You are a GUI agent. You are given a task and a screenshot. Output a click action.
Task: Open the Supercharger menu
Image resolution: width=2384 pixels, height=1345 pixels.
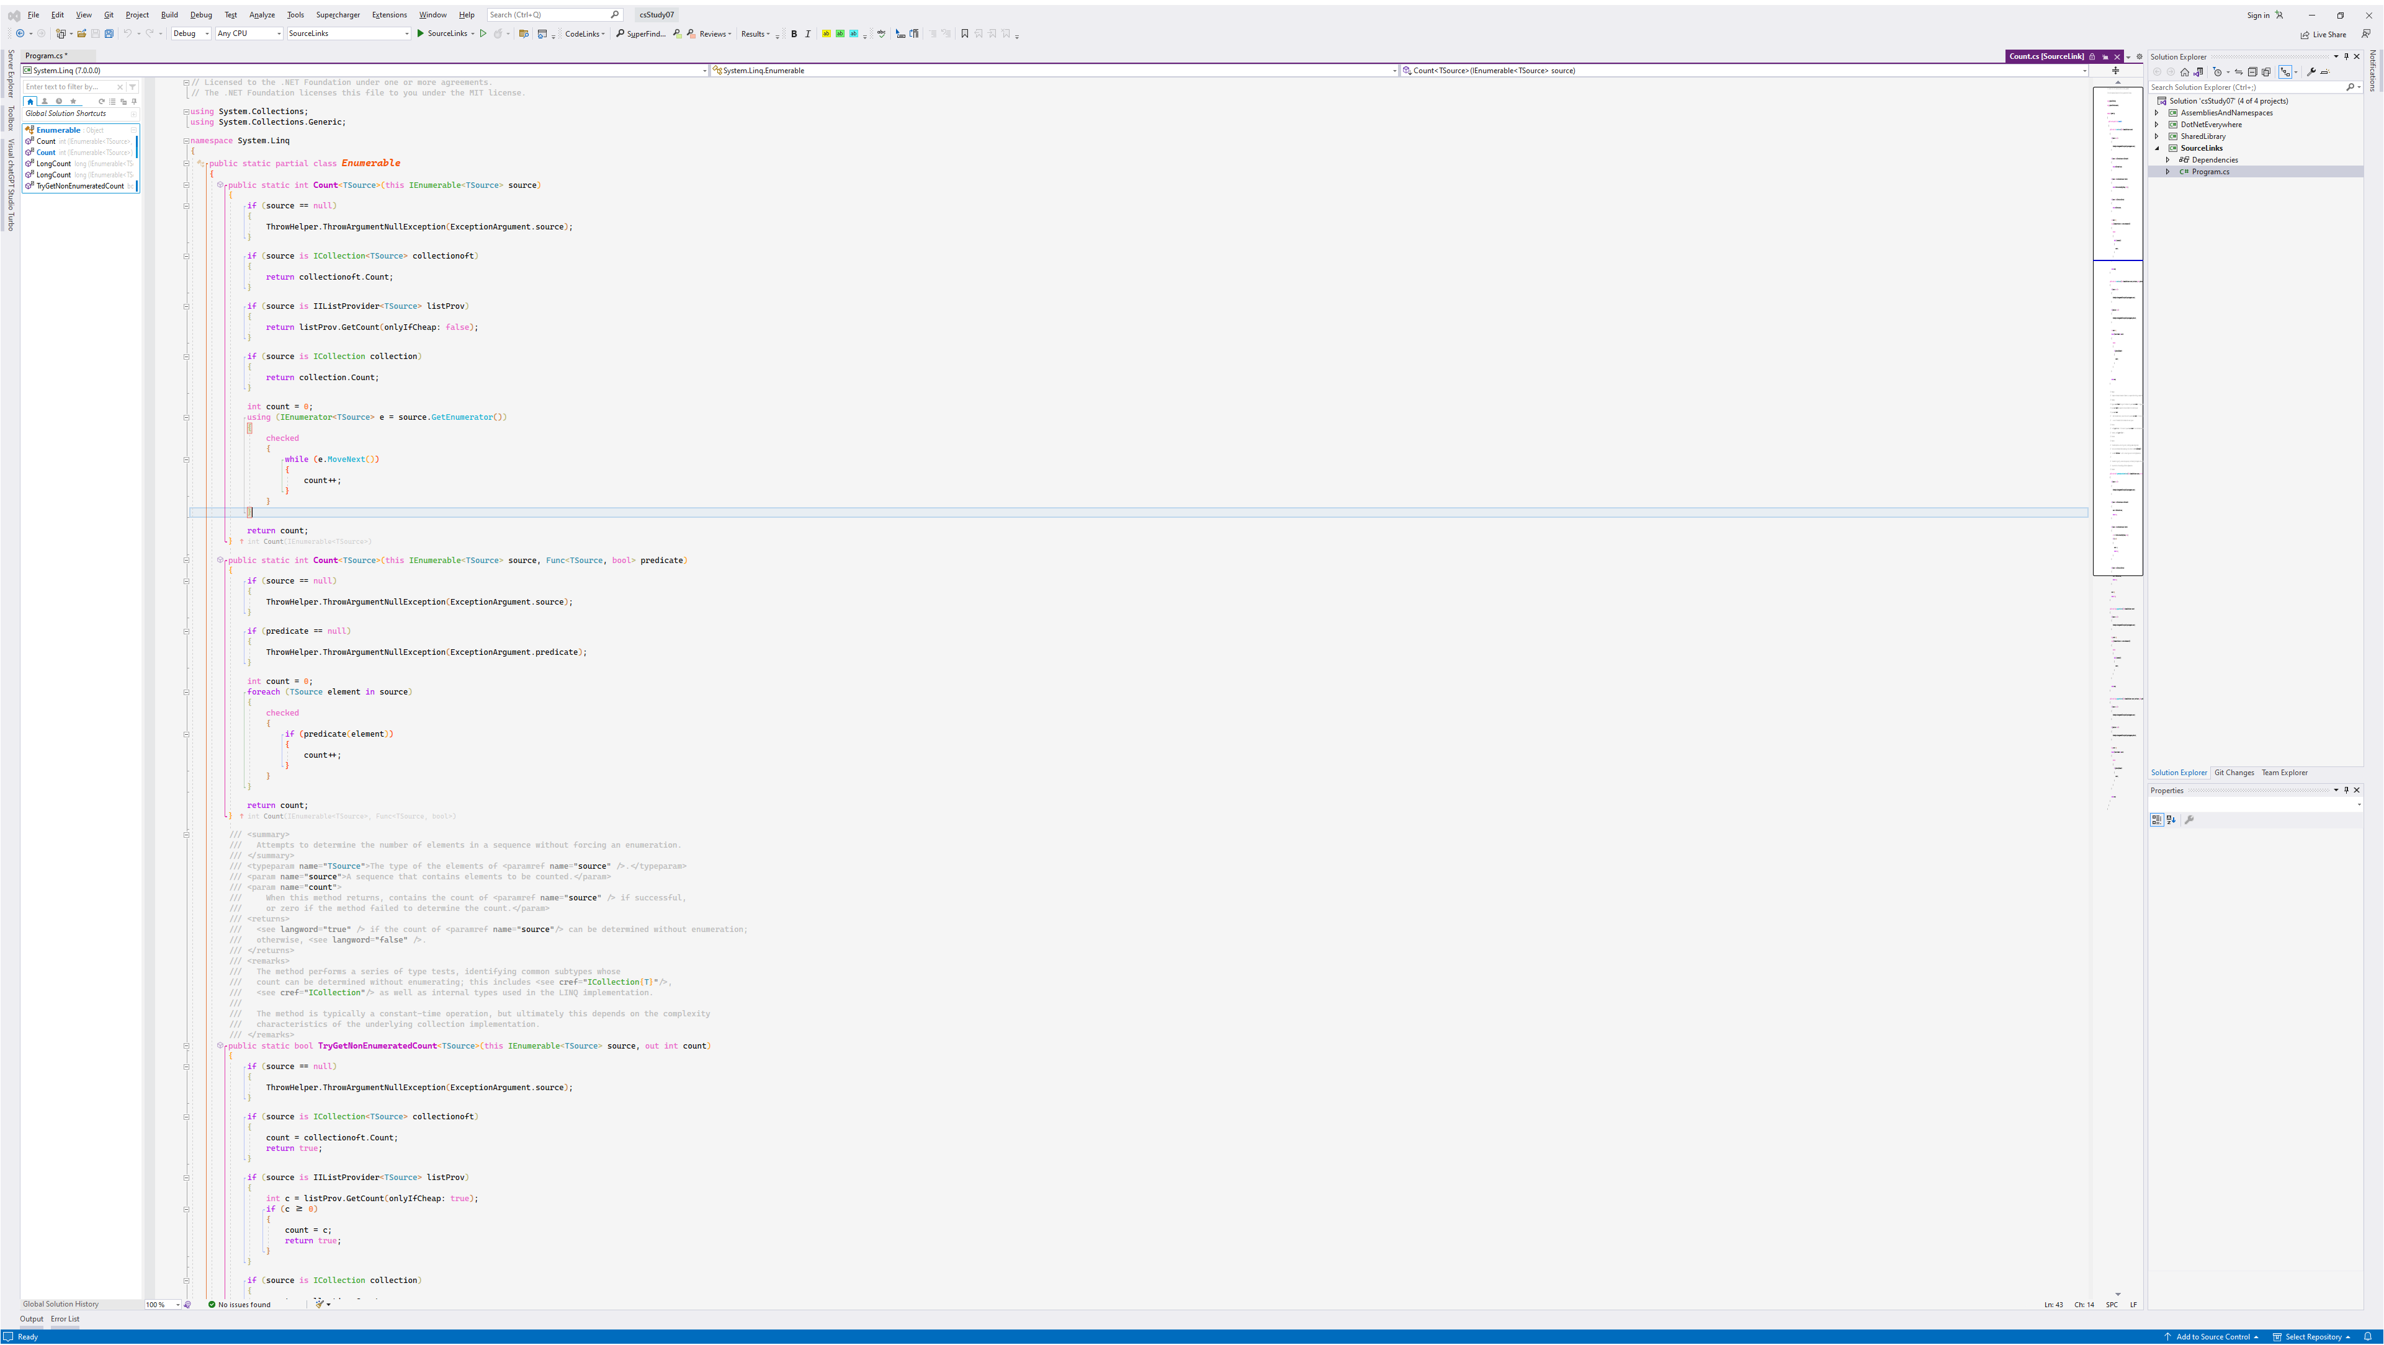click(338, 15)
